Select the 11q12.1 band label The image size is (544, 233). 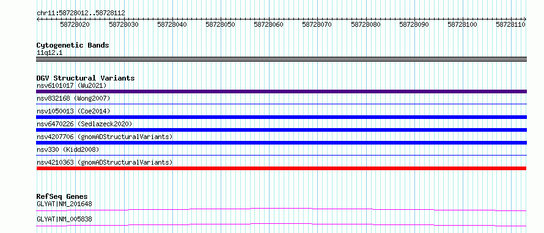(x=50, y=53)
